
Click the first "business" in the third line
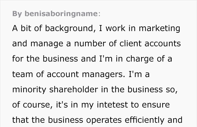(x=60, y=59)
